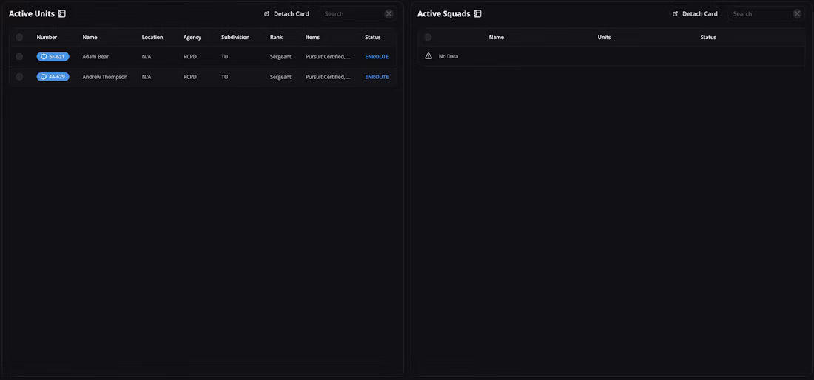The image size is (814, 380).
Task: Click the Active Squads card title
Action: click(x=444, y=14)
